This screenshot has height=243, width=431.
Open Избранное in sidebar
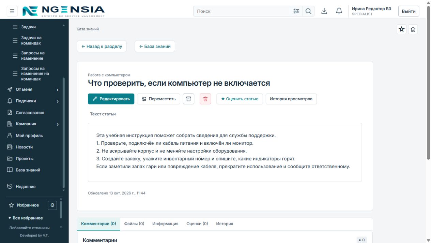pos(28,205)
